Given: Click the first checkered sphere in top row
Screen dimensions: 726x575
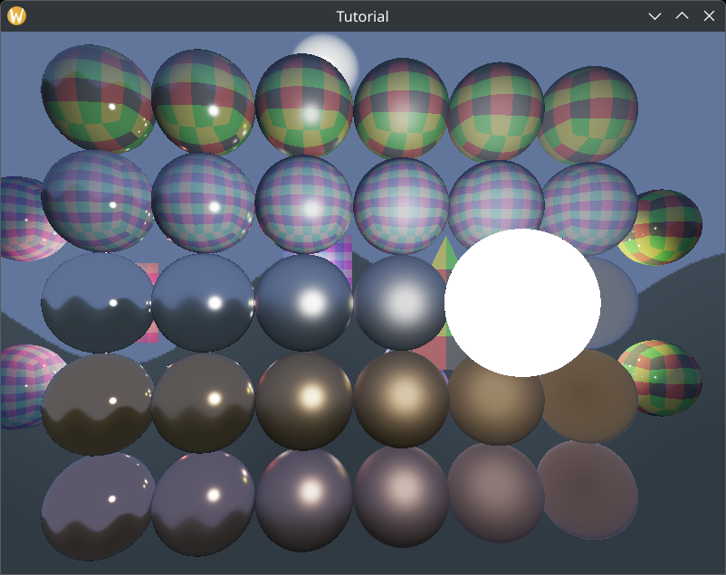Looking at the screenshot, I should [98, 99].
